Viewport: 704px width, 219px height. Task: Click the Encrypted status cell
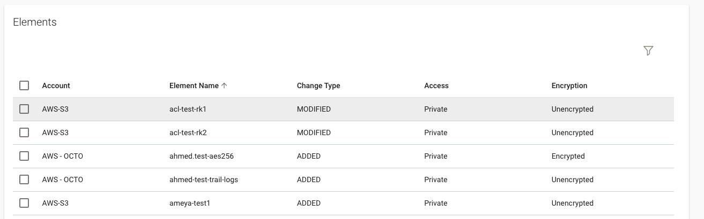coord(568,156)
